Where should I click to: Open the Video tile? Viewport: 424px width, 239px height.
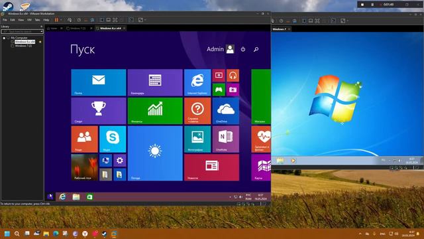tap(219, 75)
